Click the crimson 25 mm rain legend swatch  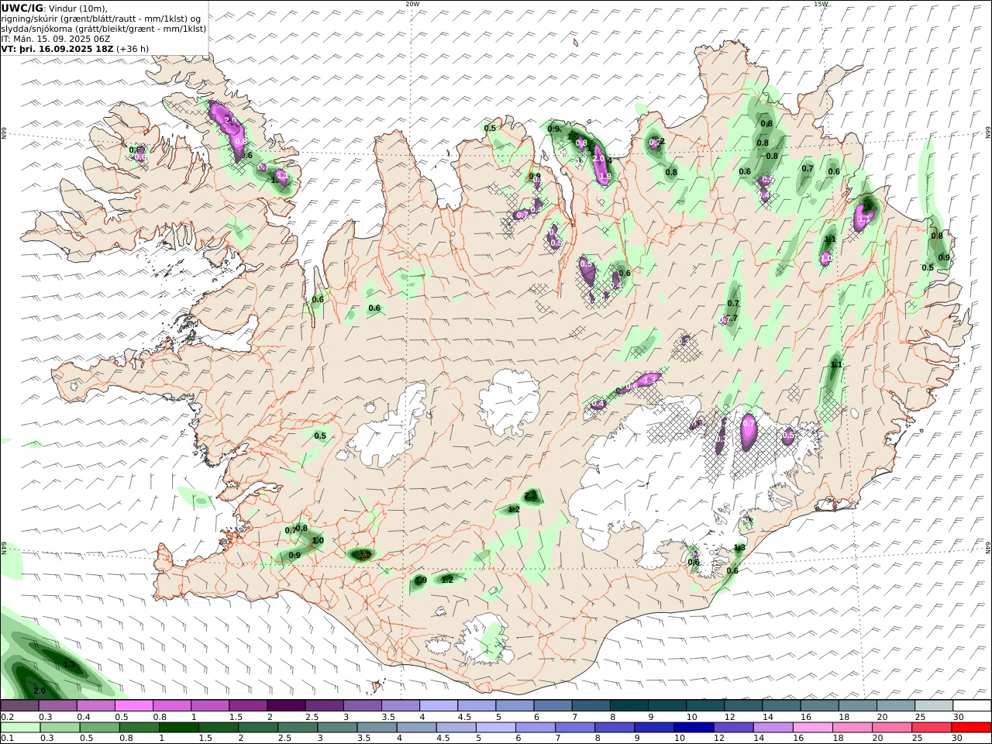pyautogui.click(x=932, y=728)
